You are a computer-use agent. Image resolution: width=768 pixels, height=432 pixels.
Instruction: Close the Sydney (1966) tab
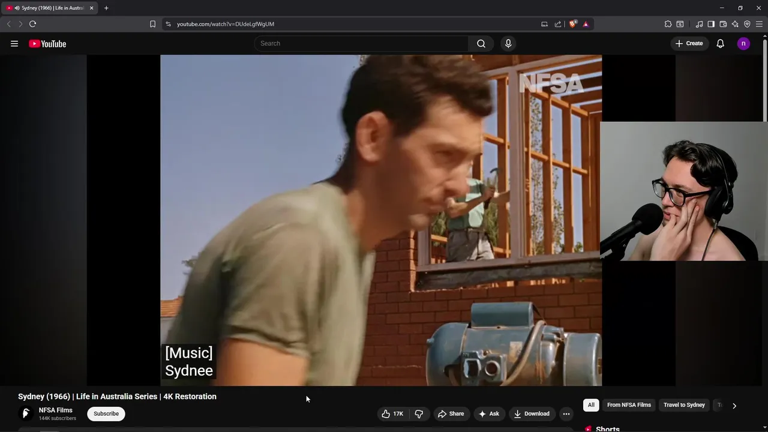(91, 8)
